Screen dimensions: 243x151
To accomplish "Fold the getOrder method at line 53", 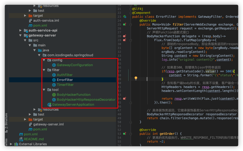I will coord(131,134).
